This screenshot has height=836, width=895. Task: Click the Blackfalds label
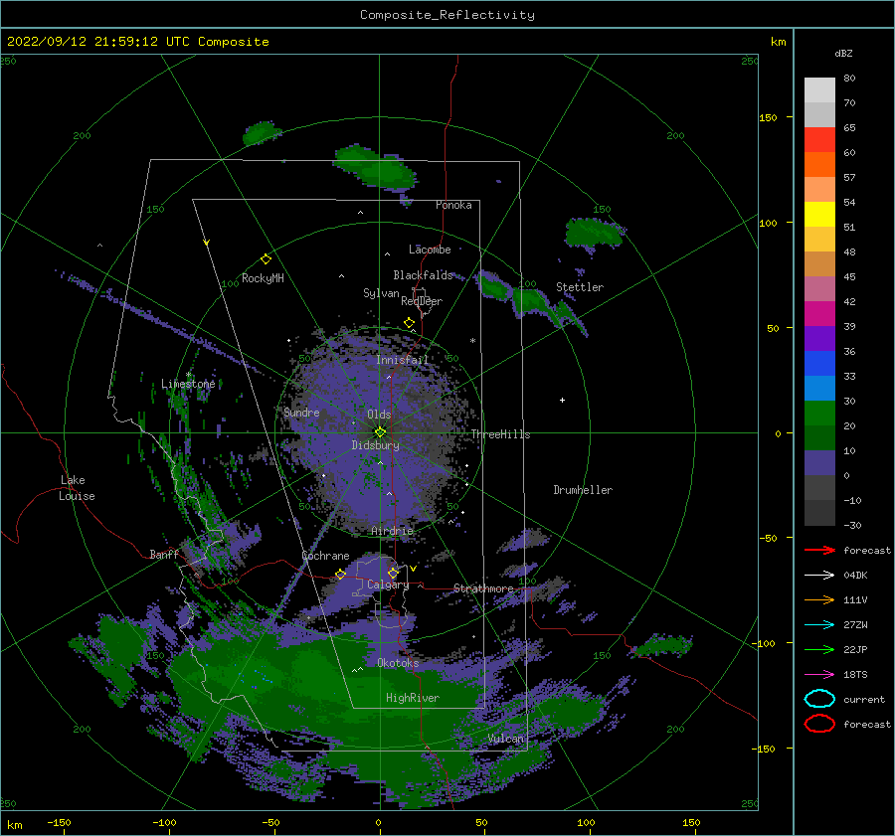pos(423,275)
